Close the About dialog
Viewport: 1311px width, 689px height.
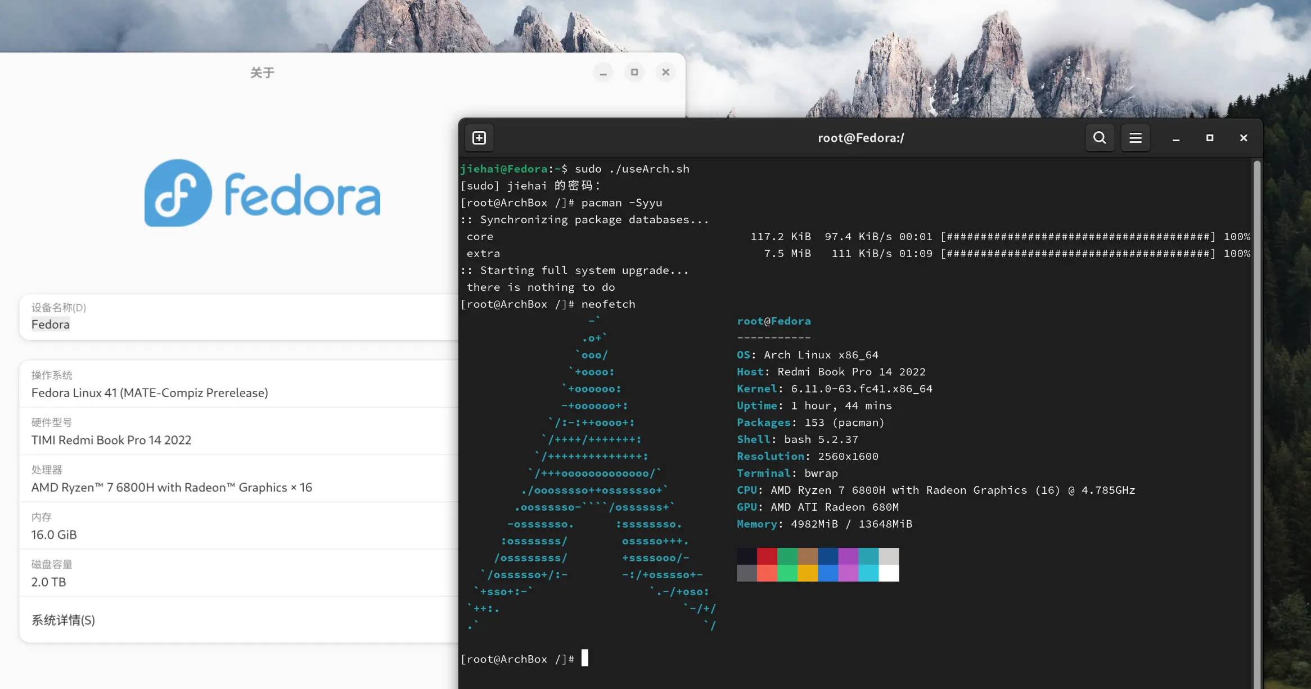(x=666, y=73)
